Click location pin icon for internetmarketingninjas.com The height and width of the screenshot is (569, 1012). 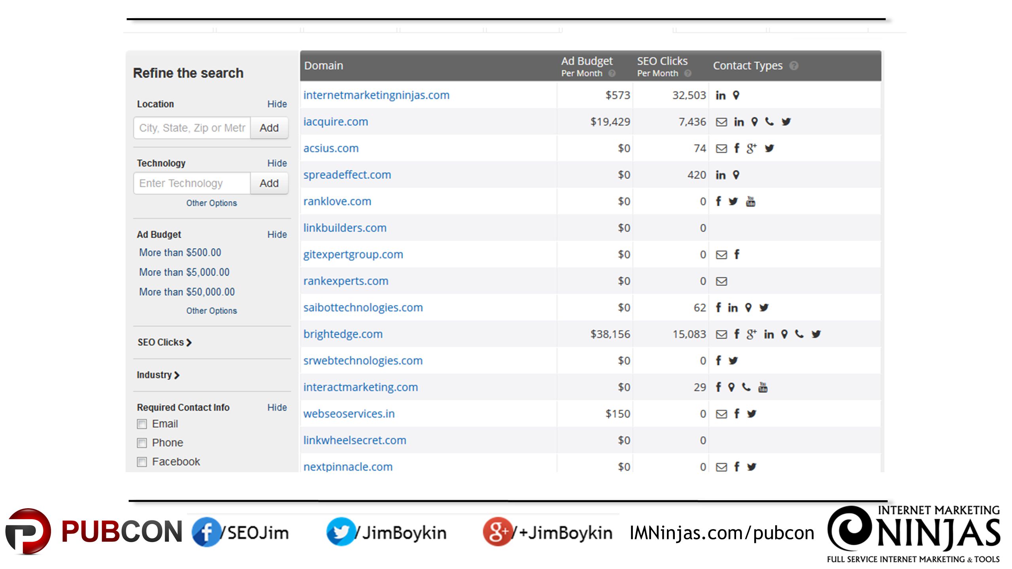(x=736, y=95)
